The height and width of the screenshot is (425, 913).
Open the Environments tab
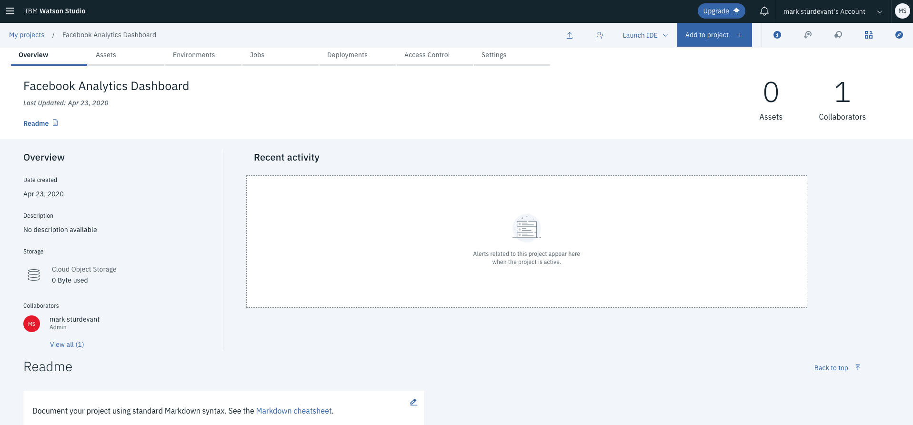pyautogui.click(x=203, y=55)
